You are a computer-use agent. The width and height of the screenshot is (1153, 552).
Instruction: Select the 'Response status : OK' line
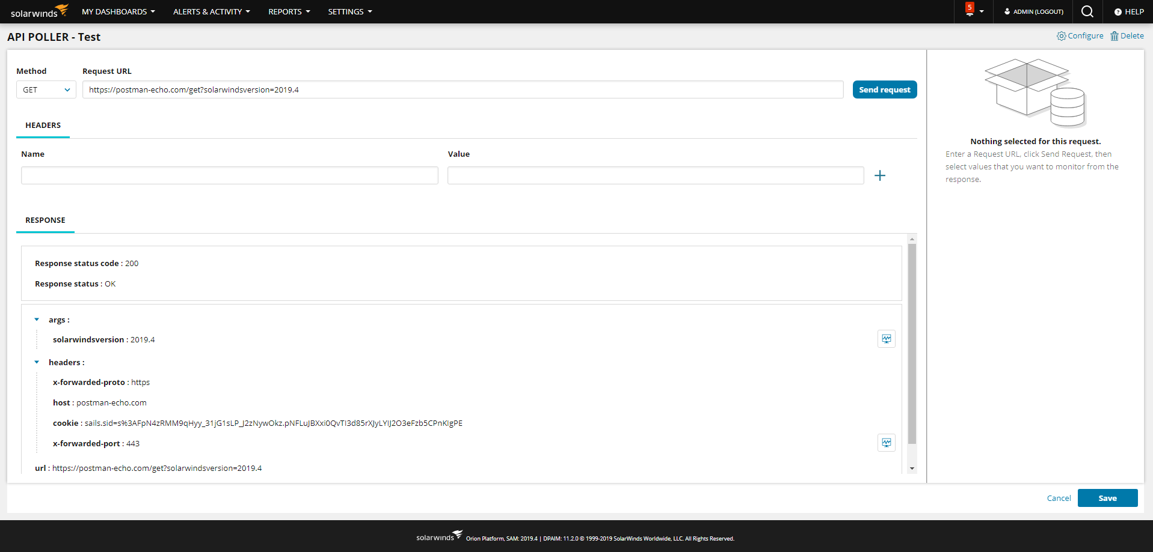coord(75,284)
